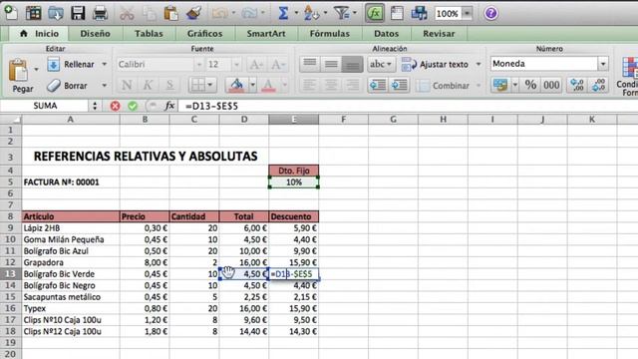This screenshot has height=359, width=638.
Task: Click the Open file folder icon
Action: point(56,13)
